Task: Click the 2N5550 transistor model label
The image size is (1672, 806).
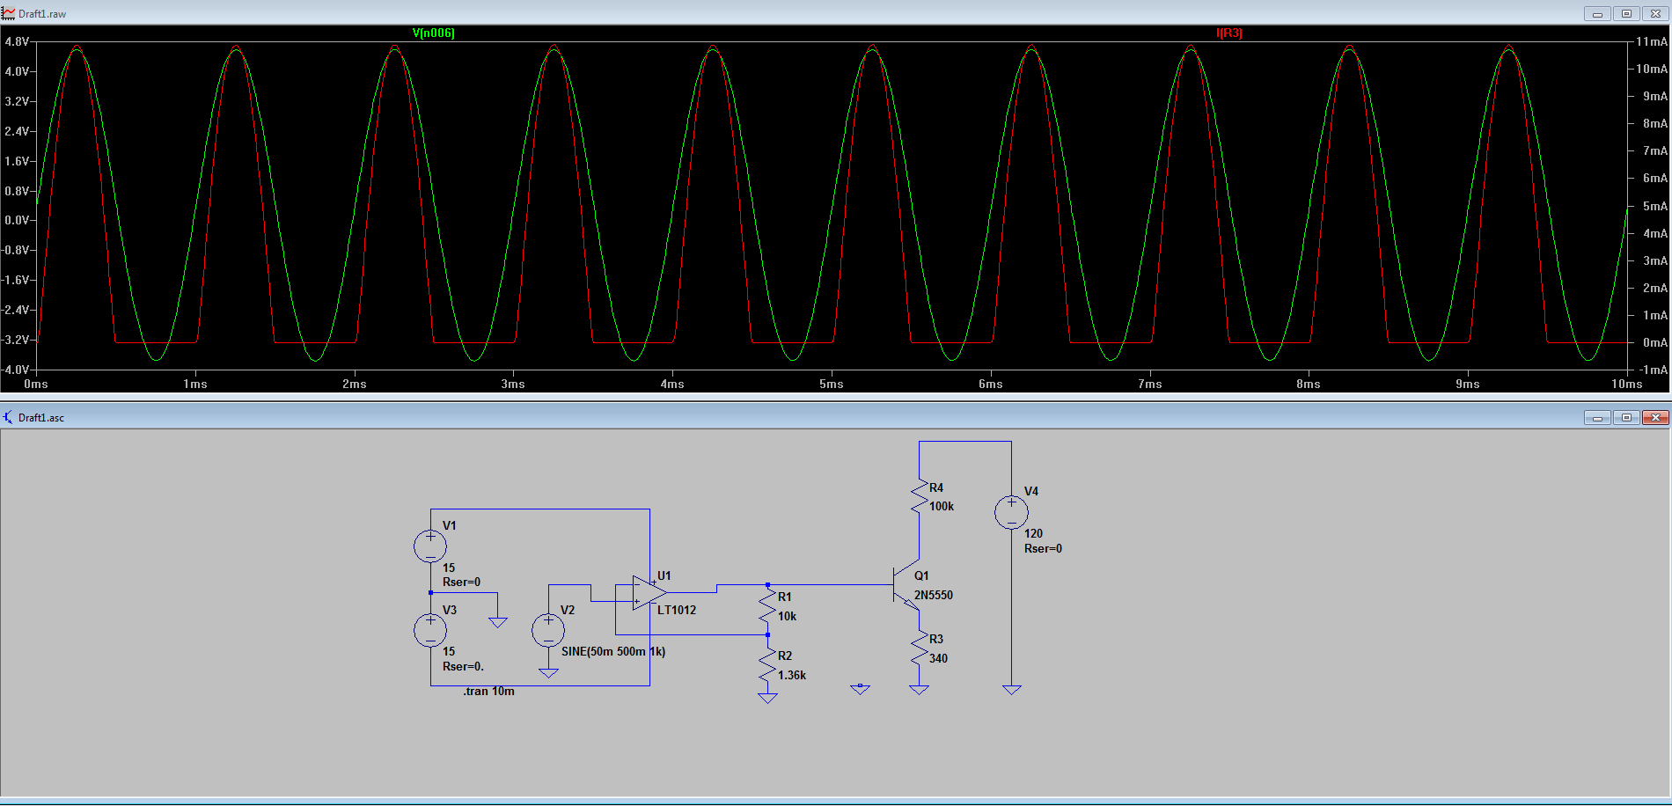Action: click(x=934, y=595)
